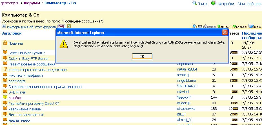Open the Мои сообщения link
Image resolution: width=262 pixels, height=125 pixels.
pyautogui.click(x=250, y=4)
